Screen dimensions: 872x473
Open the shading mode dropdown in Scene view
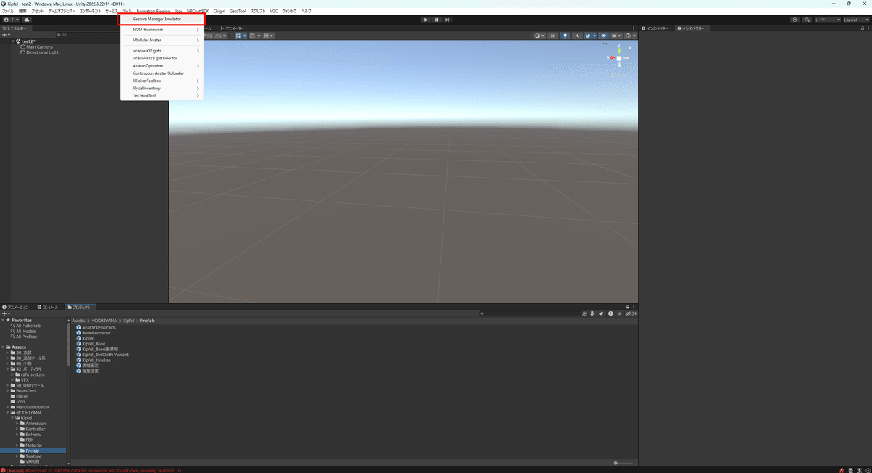pos(538,35)
